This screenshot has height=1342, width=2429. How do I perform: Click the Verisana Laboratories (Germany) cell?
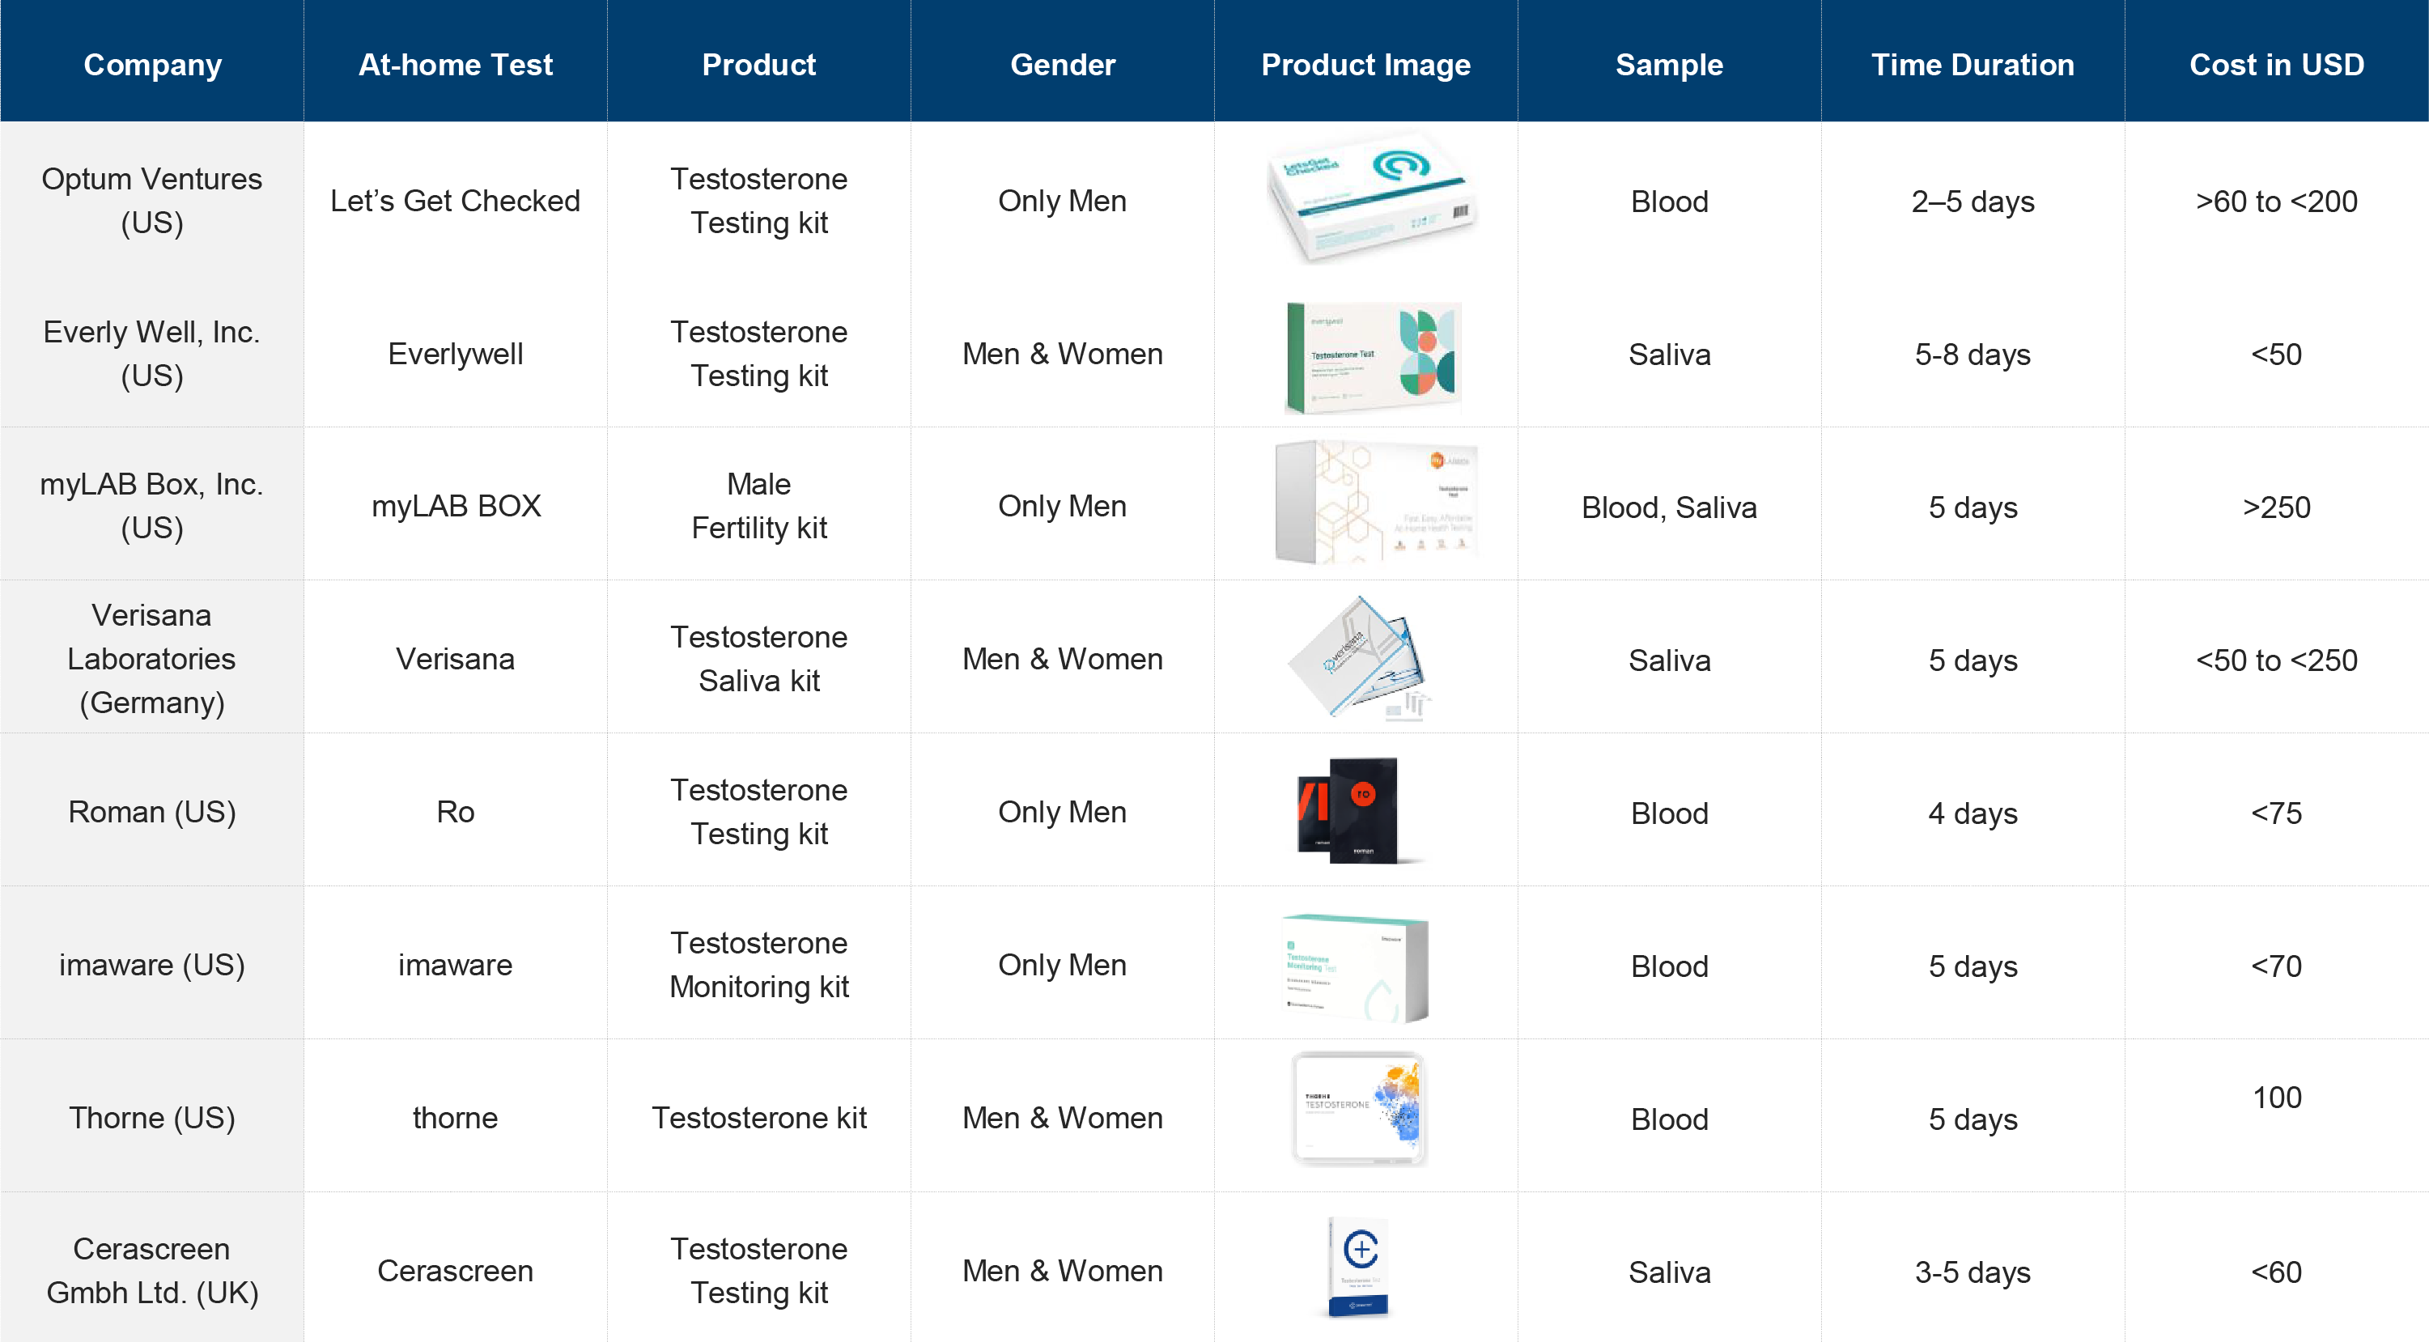152,658
